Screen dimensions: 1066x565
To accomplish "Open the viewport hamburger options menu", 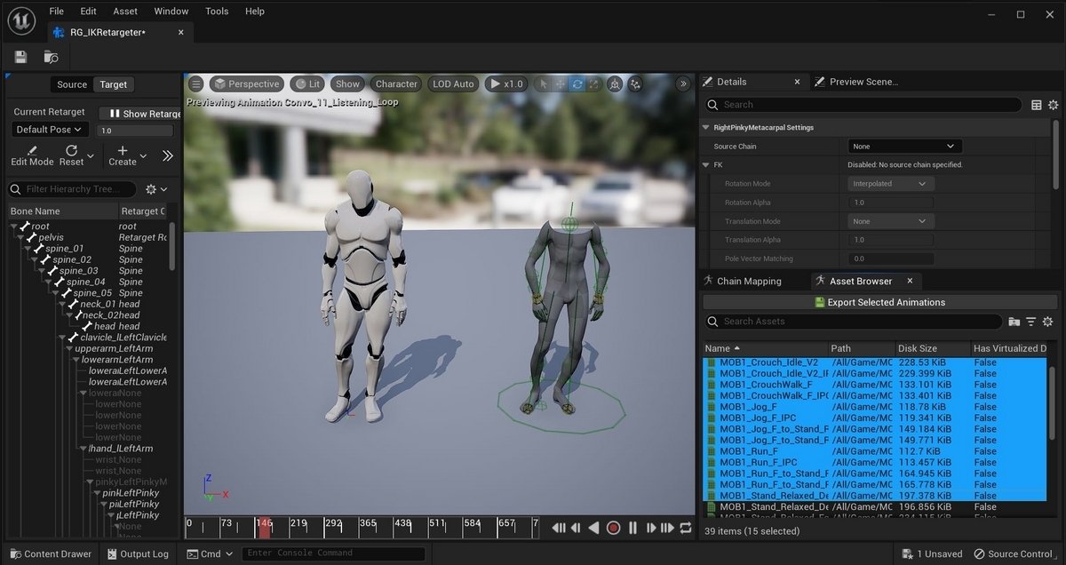I will click(x=196, y=84).
